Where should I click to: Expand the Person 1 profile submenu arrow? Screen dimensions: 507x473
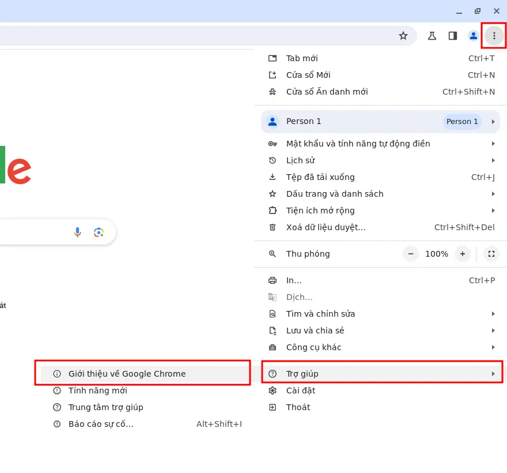pyautogui.click(x=493, y=122)
